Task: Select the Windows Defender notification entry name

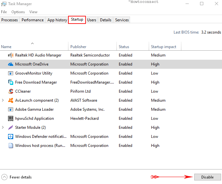Action: point(41,137)
